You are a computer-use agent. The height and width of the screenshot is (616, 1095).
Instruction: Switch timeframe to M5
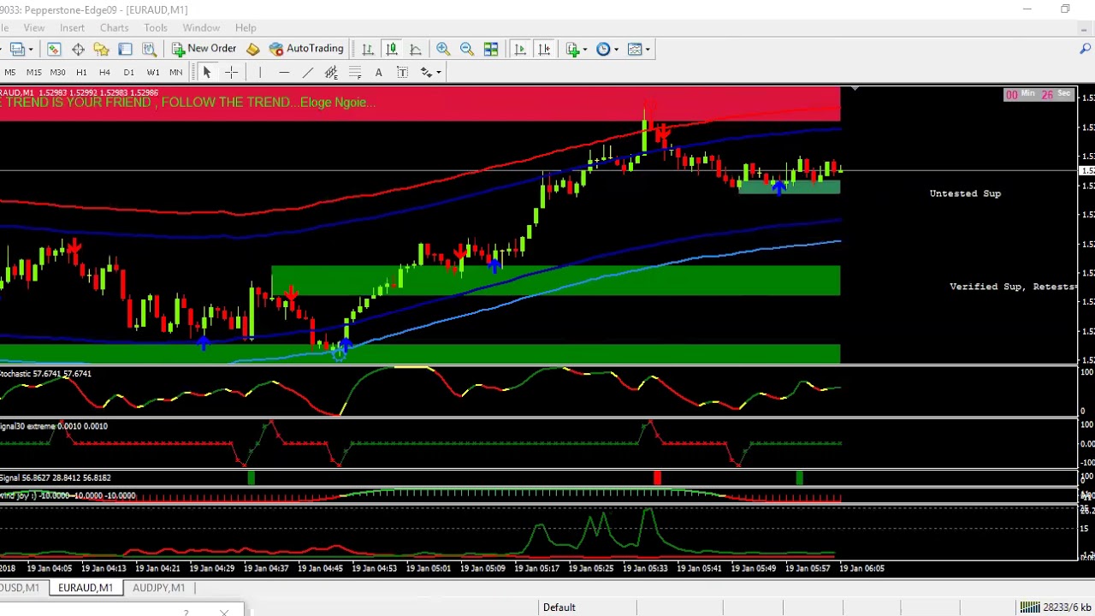click(x=10, y=73)
